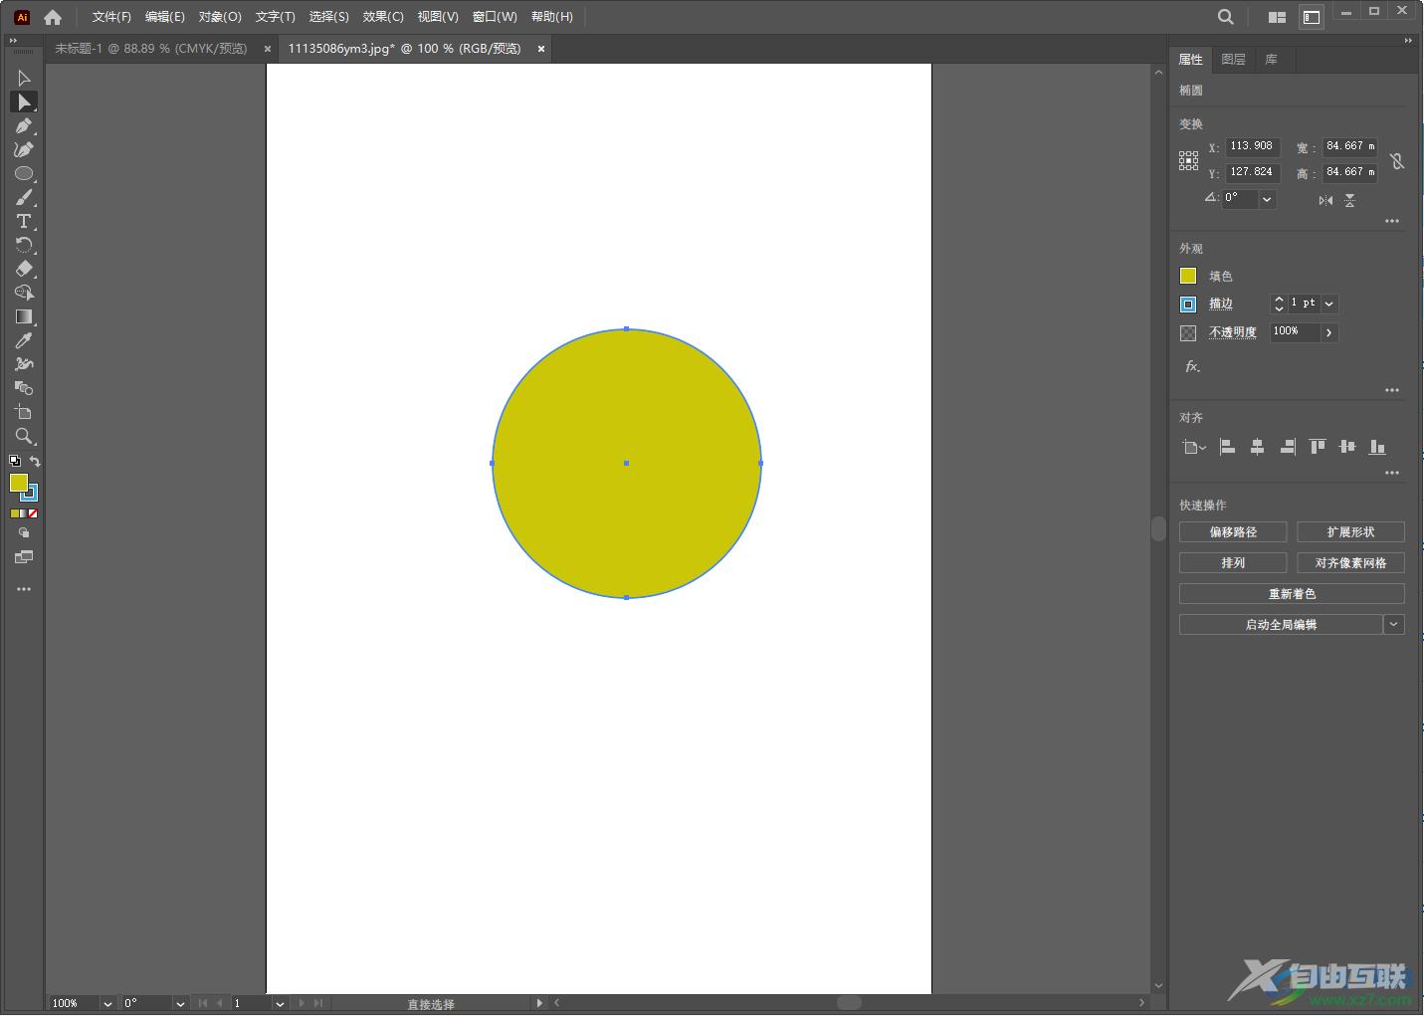The width and height of the screenshot is (1424, 1016).
Task: Open Edit Toolbar three dots
Action: (x=24, y=589)
